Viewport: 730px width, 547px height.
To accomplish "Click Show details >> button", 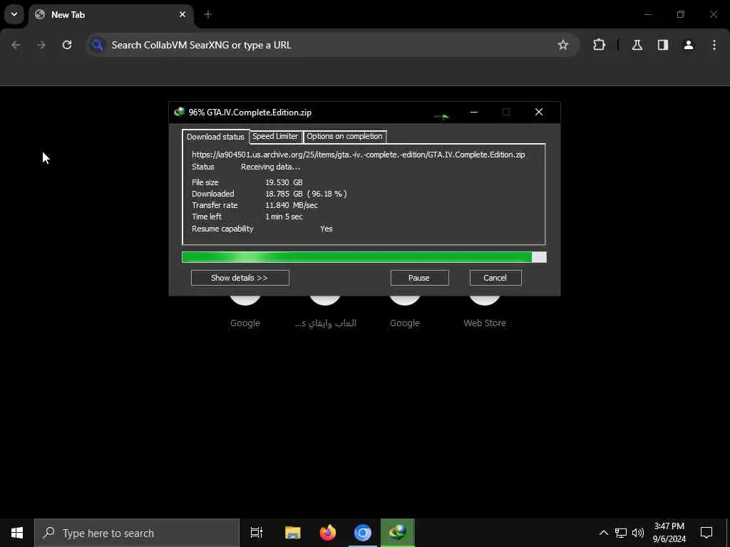I will coord(240,278).
